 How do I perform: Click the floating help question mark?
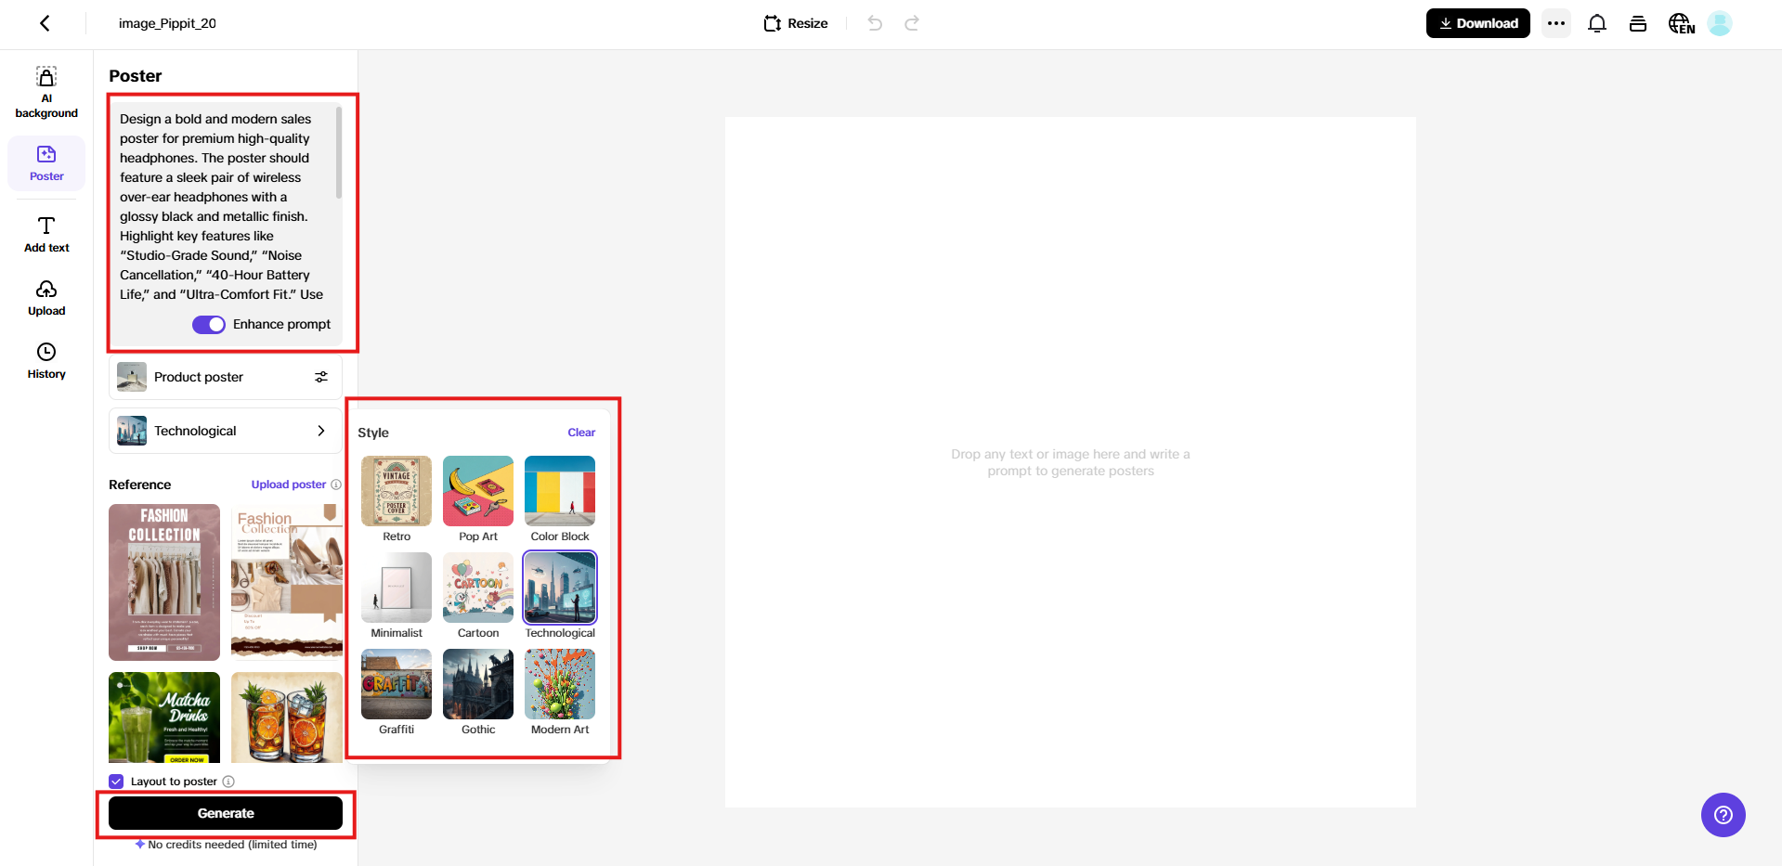coord(1723,815)
